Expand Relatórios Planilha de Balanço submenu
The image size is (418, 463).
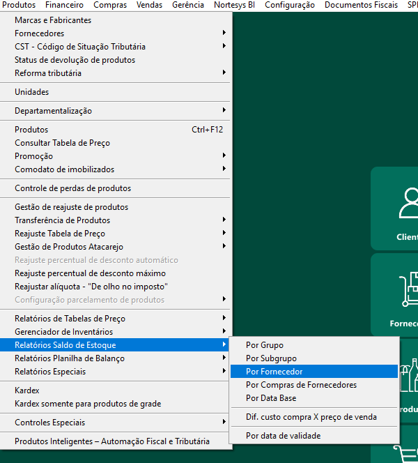[x=70, y=358]
